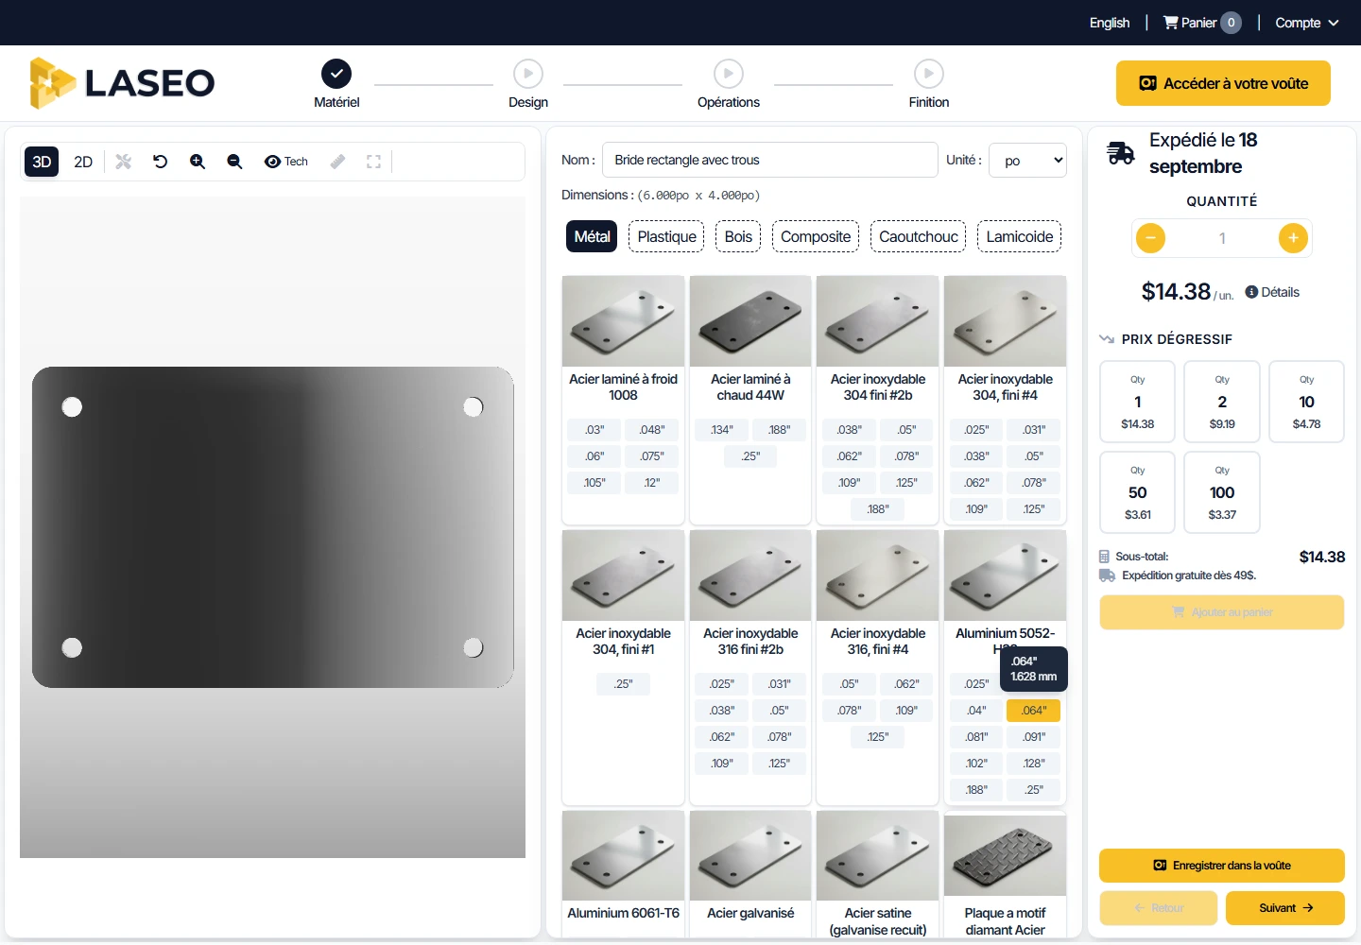Screen dimensions: 1361x945
Task: Expand the Compte account menu
Action: pos(1307,23)
